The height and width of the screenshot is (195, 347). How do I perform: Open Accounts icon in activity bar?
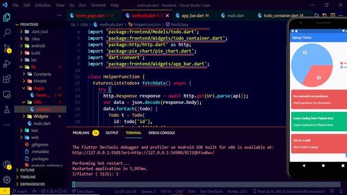point(7,165)
